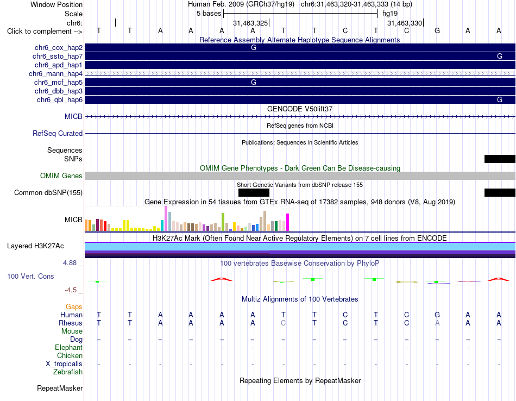The width and height of the screenshot is (516, 401).
Task: Click the bright magenta last GTEx bar
Action: [288, 222]
